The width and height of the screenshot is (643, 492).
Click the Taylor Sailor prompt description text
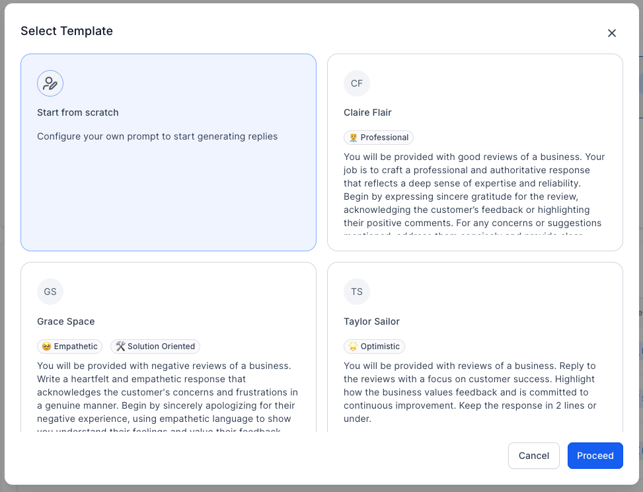[x=470, y=392]
